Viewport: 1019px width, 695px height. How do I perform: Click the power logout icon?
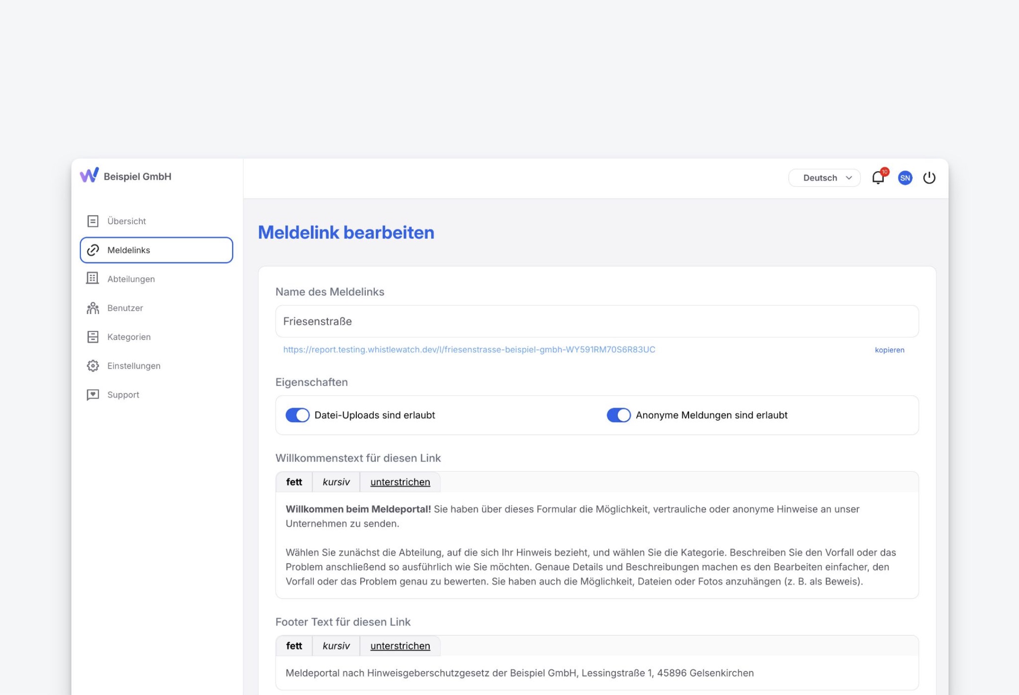point(929,178)
